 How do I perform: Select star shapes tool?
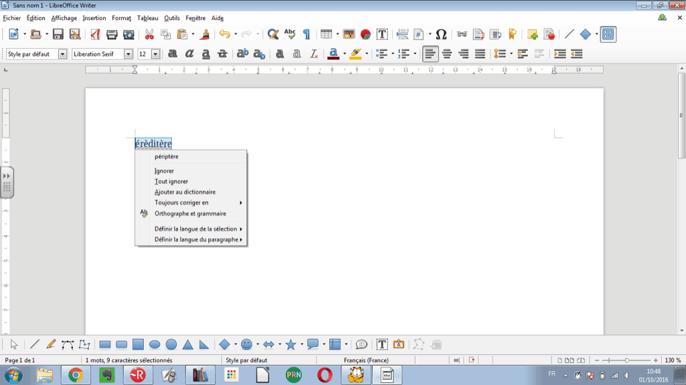coord(290,345)
